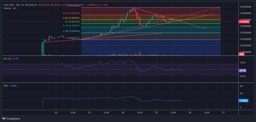Click the 0.00200000 price axis label
Image resolution: width=256 pixels, height=122 pixels.
click(x=245, y=39)
